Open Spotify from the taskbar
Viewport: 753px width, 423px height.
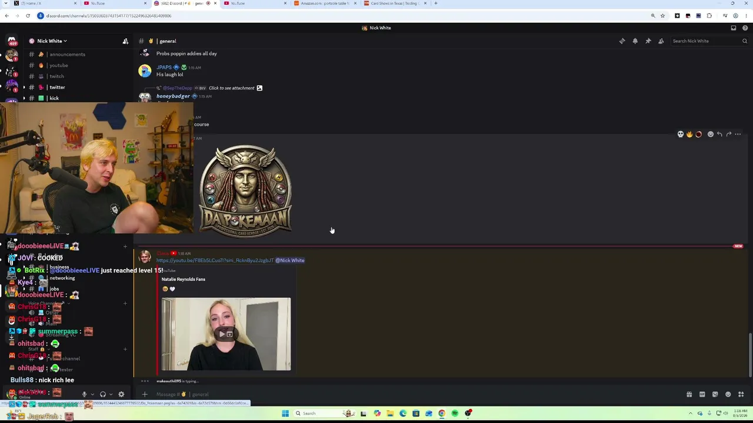point(455,414)
